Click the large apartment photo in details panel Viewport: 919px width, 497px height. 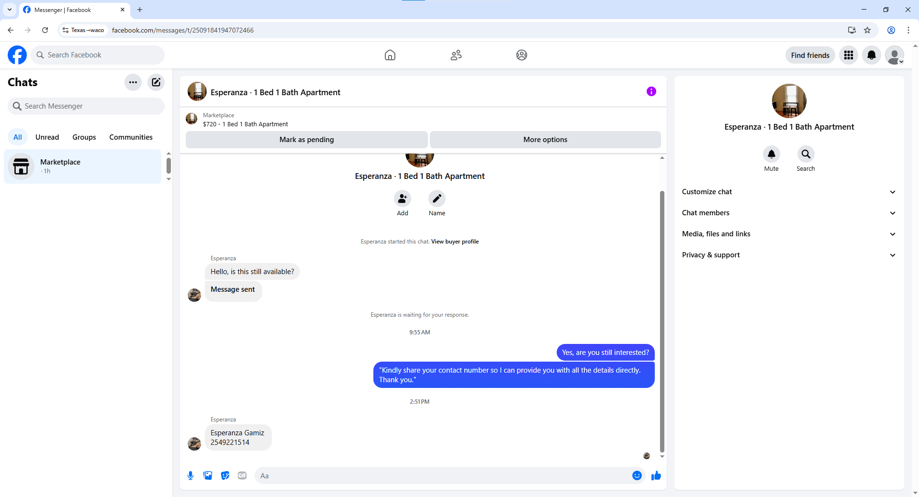(x=789, y=101)
